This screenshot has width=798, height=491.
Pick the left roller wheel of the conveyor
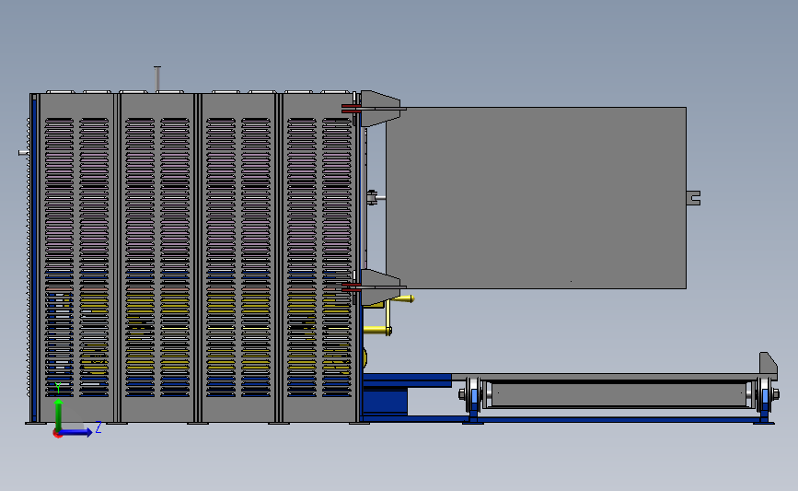[473, 395]
